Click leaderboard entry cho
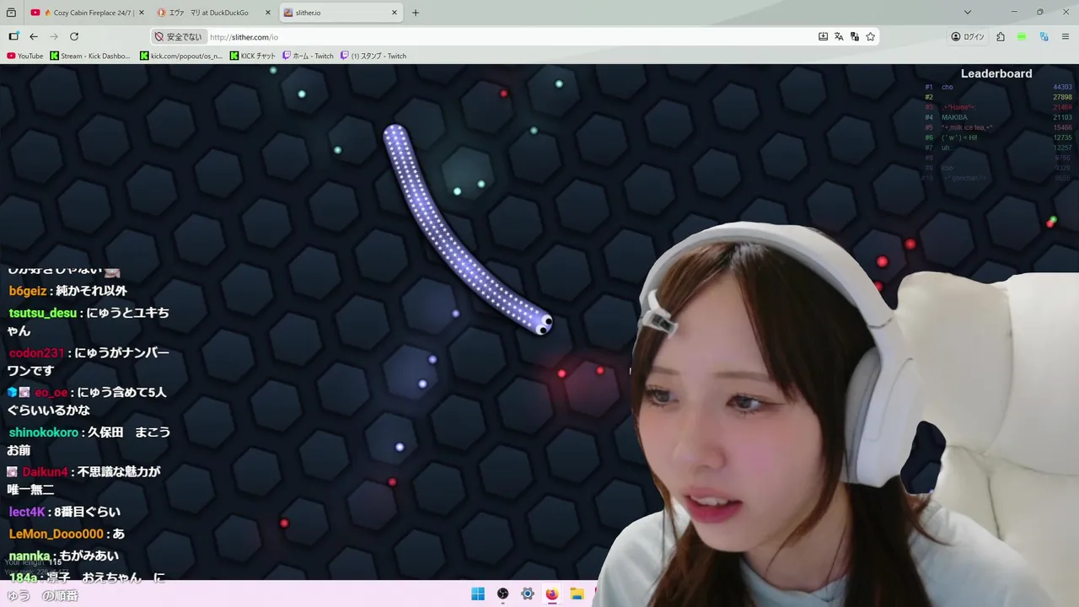Screen dimensions: 1079x607 pos(947,87)
